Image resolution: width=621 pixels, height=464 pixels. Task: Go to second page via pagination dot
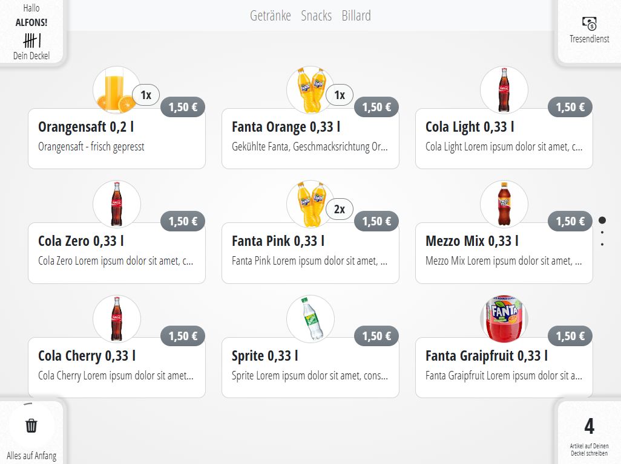click(x=602, y=233)
